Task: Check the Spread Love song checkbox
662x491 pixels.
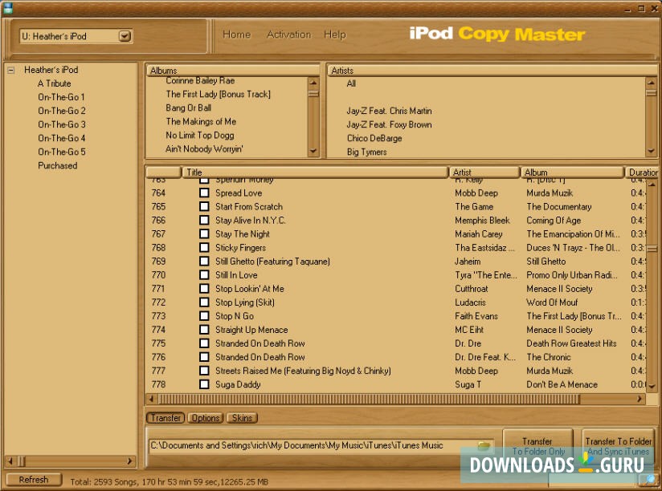Action: (x=203, y=193)
